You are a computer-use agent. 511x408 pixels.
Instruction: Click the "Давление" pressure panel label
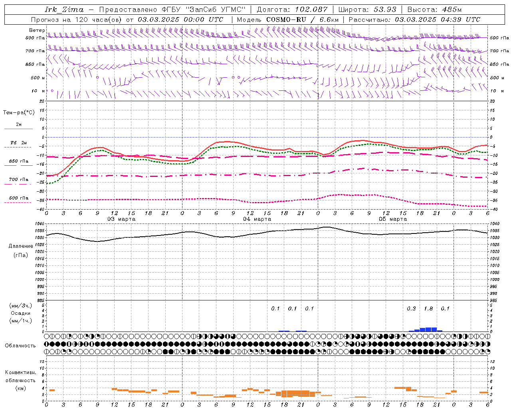pos(21,246)
